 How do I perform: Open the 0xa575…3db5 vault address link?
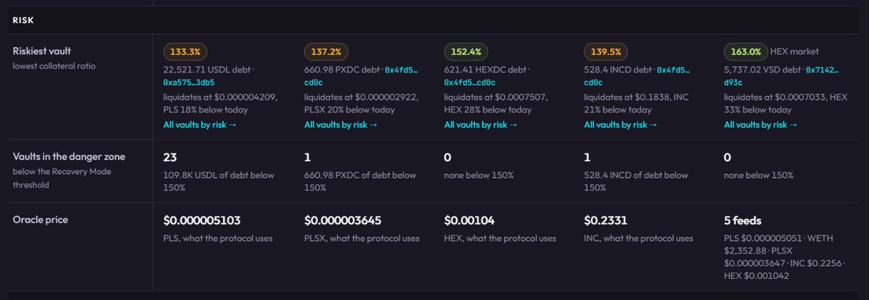185,82
